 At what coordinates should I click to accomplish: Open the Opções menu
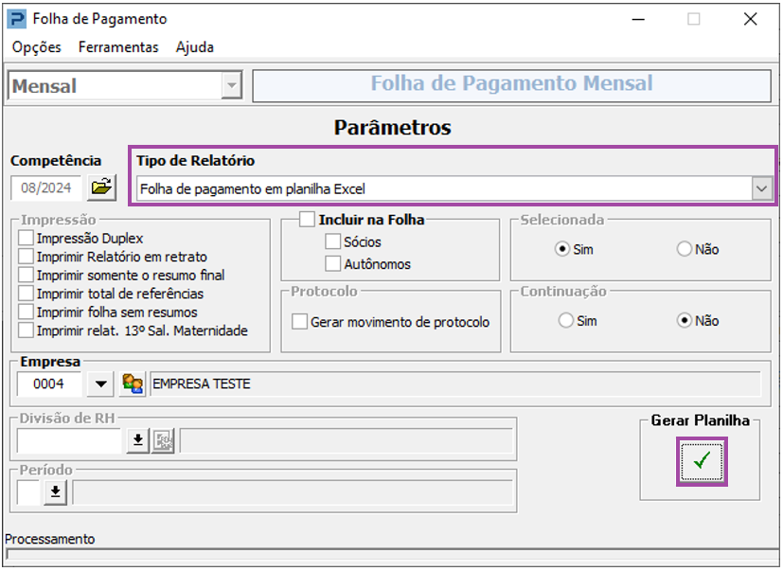37,47
